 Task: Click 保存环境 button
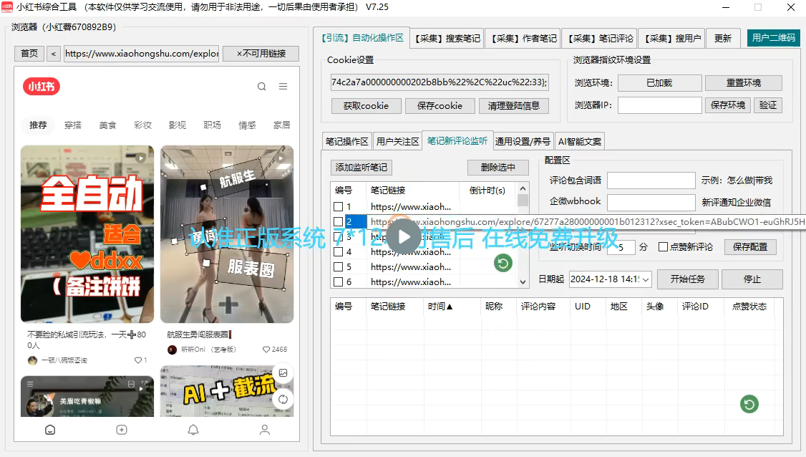pyautogui.click(x=728, y=105)
